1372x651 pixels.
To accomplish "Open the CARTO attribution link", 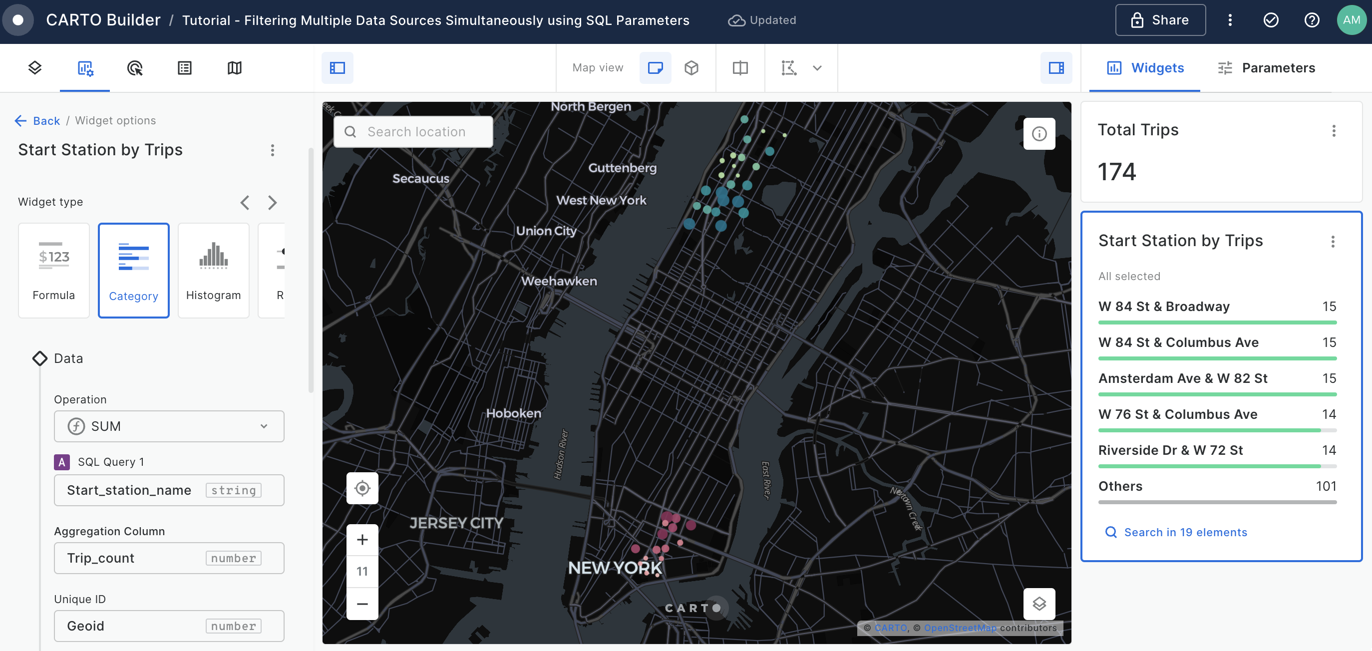I will (891, 628).
